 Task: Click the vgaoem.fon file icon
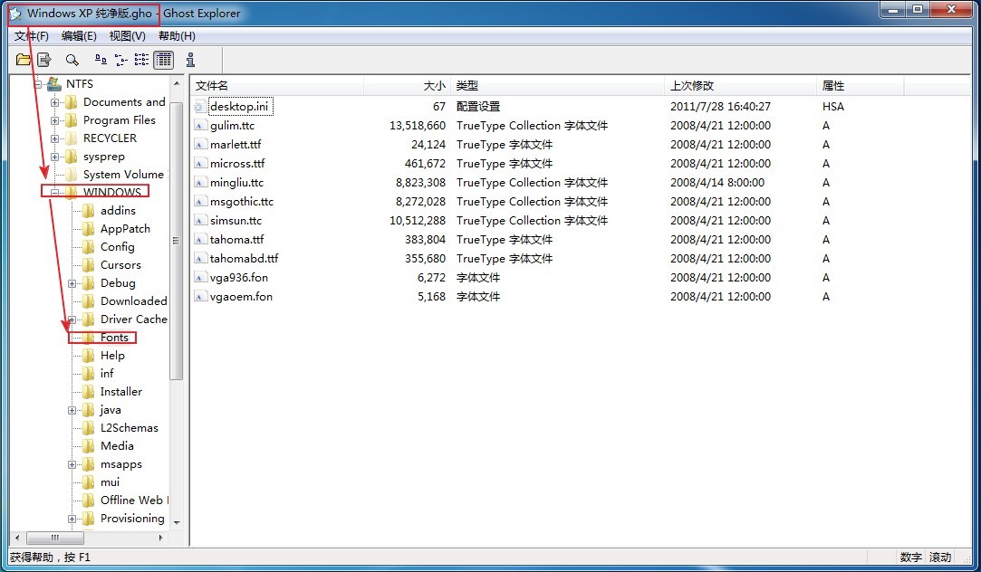point(199,297)
